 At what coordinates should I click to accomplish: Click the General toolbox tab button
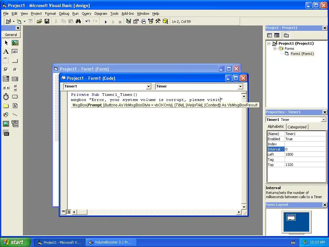(x=11, y=35)
